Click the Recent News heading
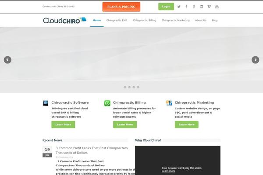The image size is (263, 175). pos(52,140)
